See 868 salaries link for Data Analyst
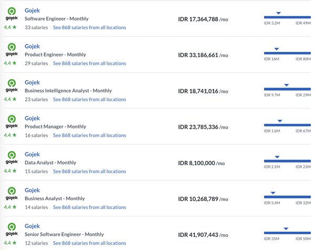This screenshot has width=316, height=250. [x=89, y=171]
